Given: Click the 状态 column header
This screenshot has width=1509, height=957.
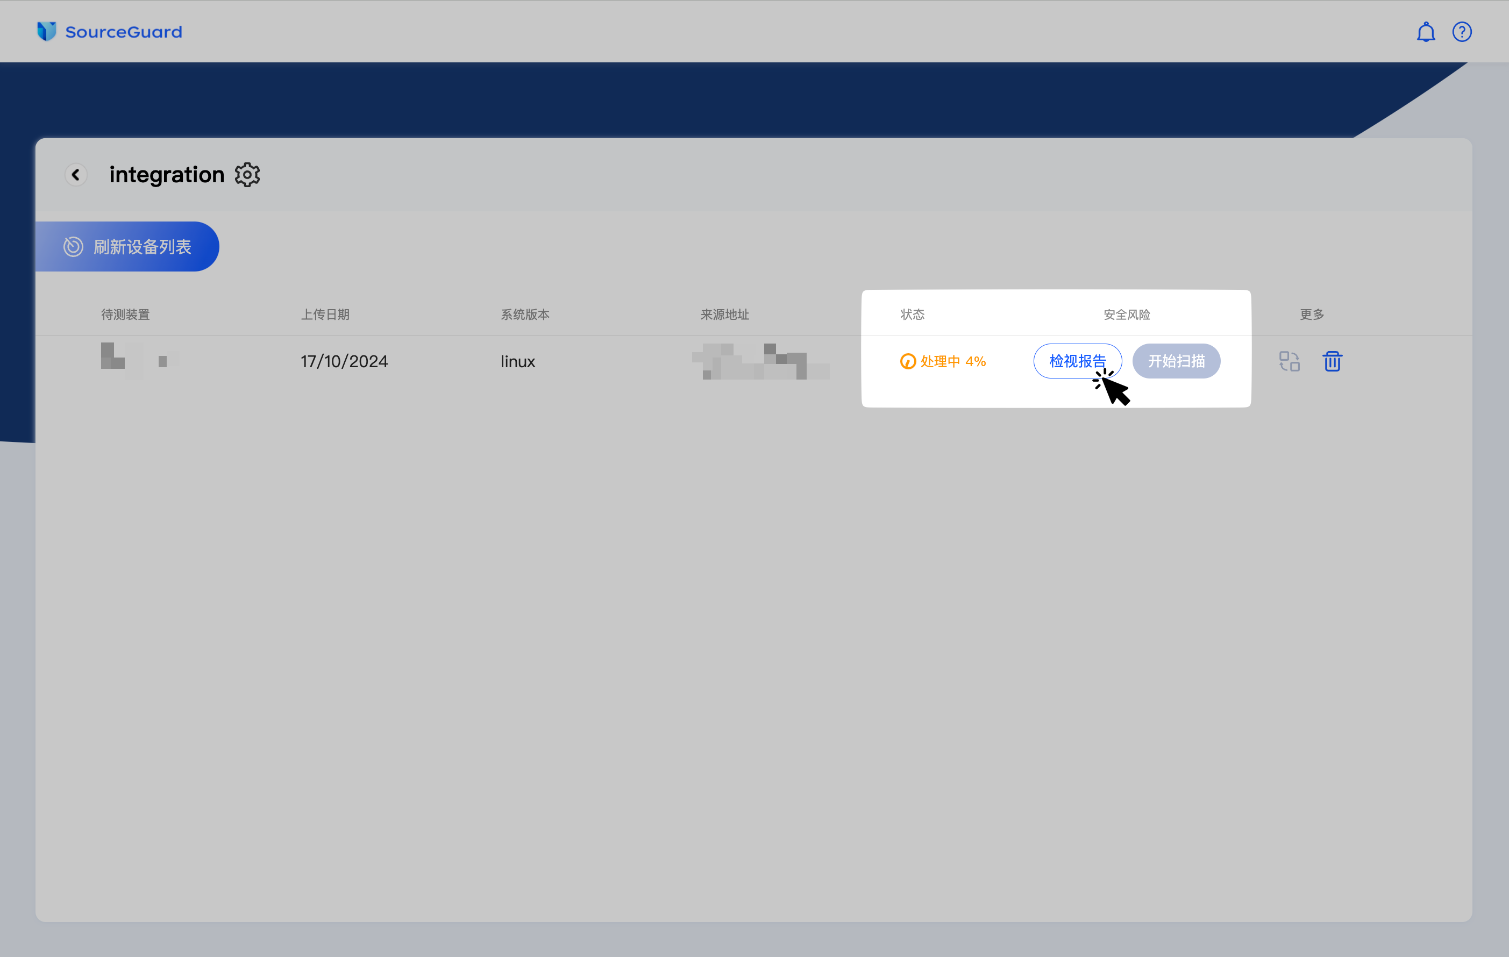Looking at the screenshot, I should [913, 315].
